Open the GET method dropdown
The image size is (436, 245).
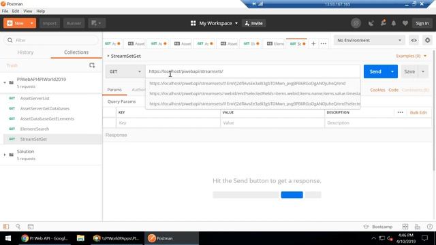point(125,71)
